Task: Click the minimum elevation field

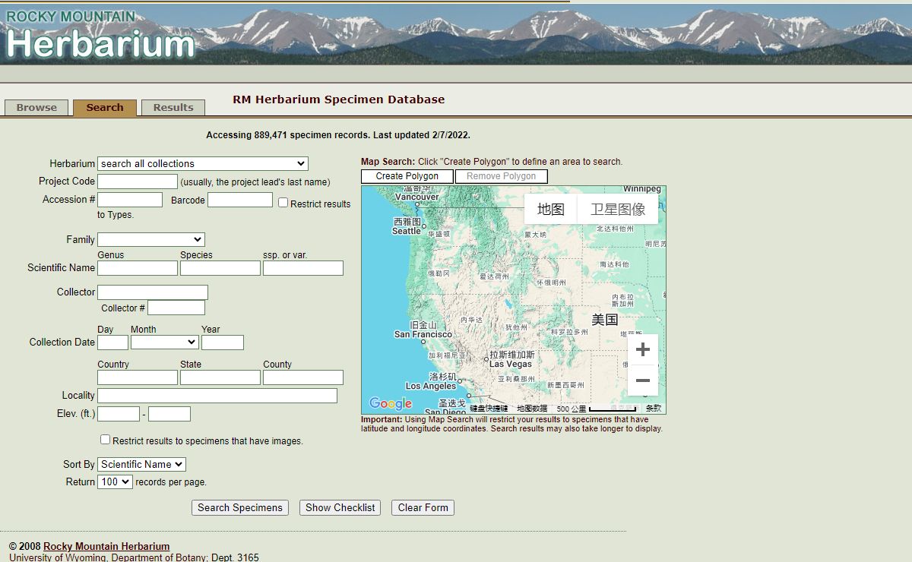Action: click(119, 414)
